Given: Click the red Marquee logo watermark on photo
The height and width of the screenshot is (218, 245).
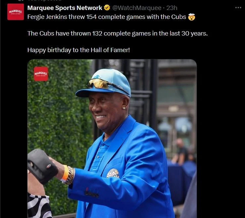Looking at the screenshot, I should pyautogui.click(x=41, y=74).
